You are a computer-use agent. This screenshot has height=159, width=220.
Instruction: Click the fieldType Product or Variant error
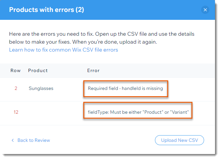pos(138,112)
